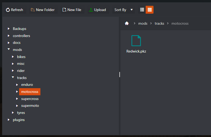Switch to grid view
This screenshot has height=137, width=211.
(150, 10)
